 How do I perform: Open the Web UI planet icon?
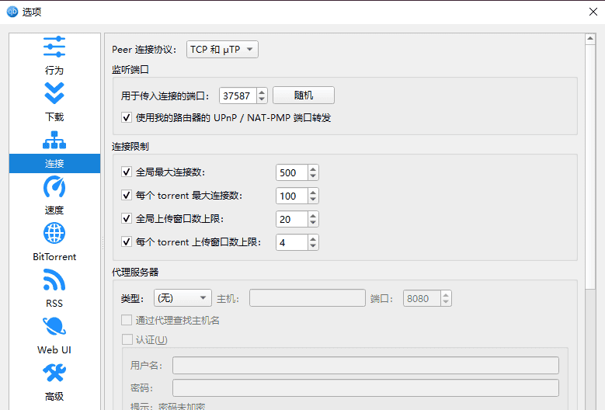[x=54, y=327]
